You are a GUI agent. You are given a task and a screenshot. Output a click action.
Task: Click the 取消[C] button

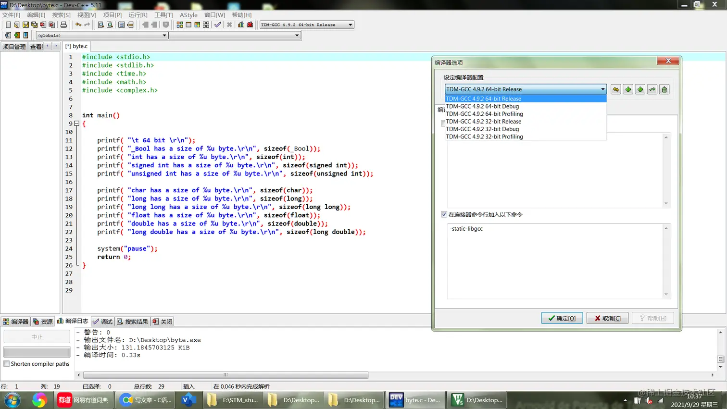pyautogui.click(x=607, y=318)
